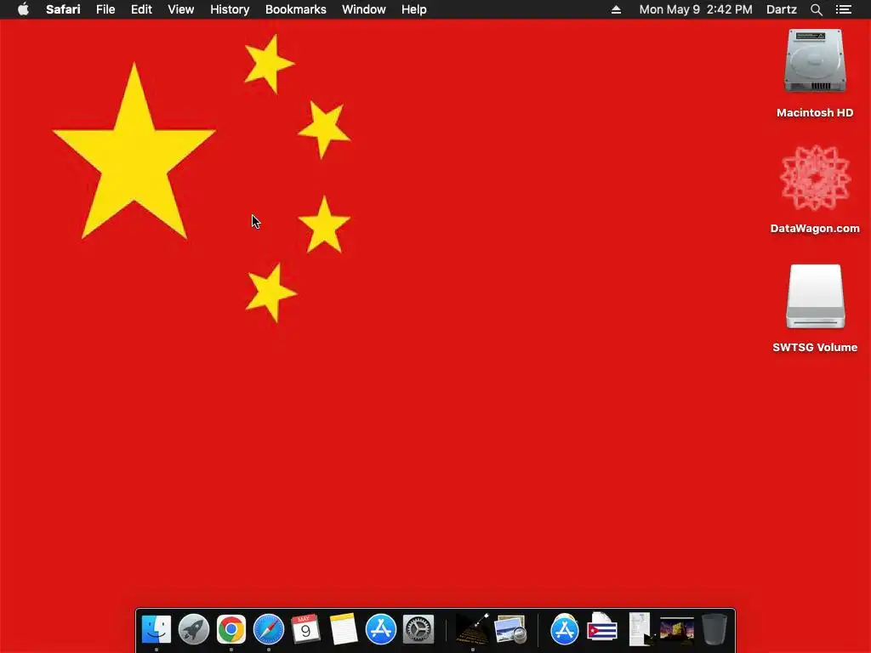Open Spotlight search magnifier
The image size is (871, 653).
(816, 9)
